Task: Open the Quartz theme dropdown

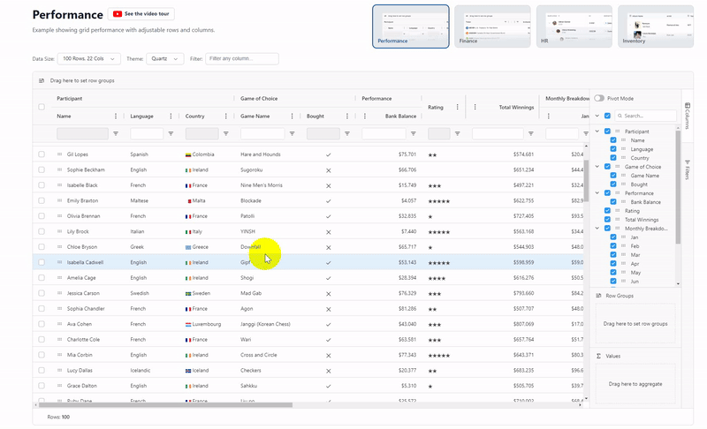Action: click(165, 59)
